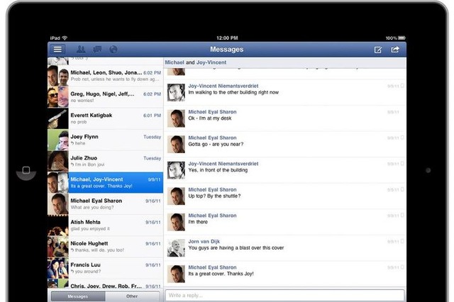Open Jorn van Dijk name link
454x302 pixels.
pos(204,242)
